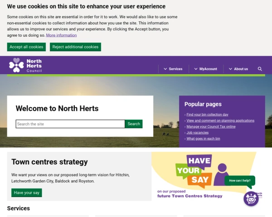Viewport: 272px width, 217px height.
Task: Click the North Herts Council logo
Action: click(x=25, y=65)
